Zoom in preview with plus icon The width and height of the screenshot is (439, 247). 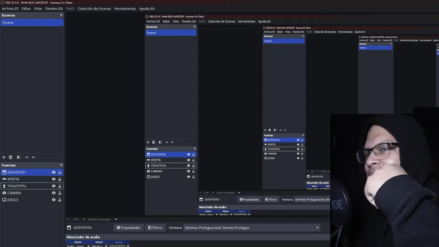(x=83, y=219)
